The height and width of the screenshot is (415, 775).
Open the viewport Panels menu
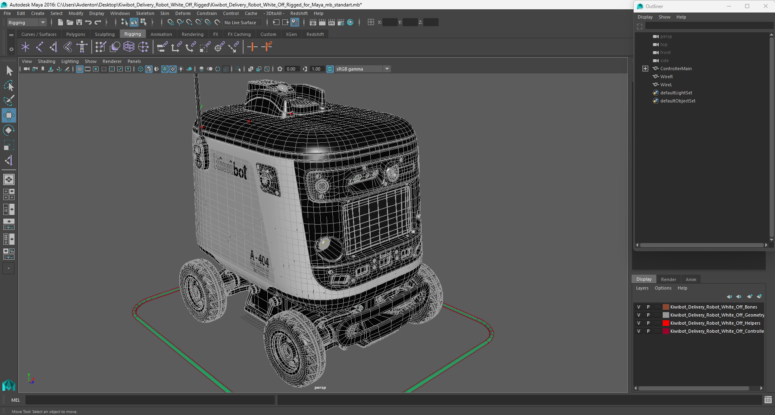coord(134,61)
